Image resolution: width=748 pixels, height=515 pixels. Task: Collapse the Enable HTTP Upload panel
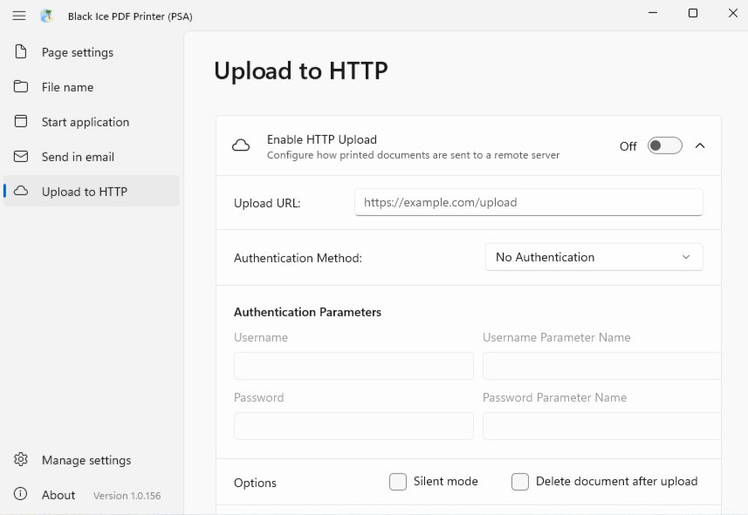coord(700,146)
